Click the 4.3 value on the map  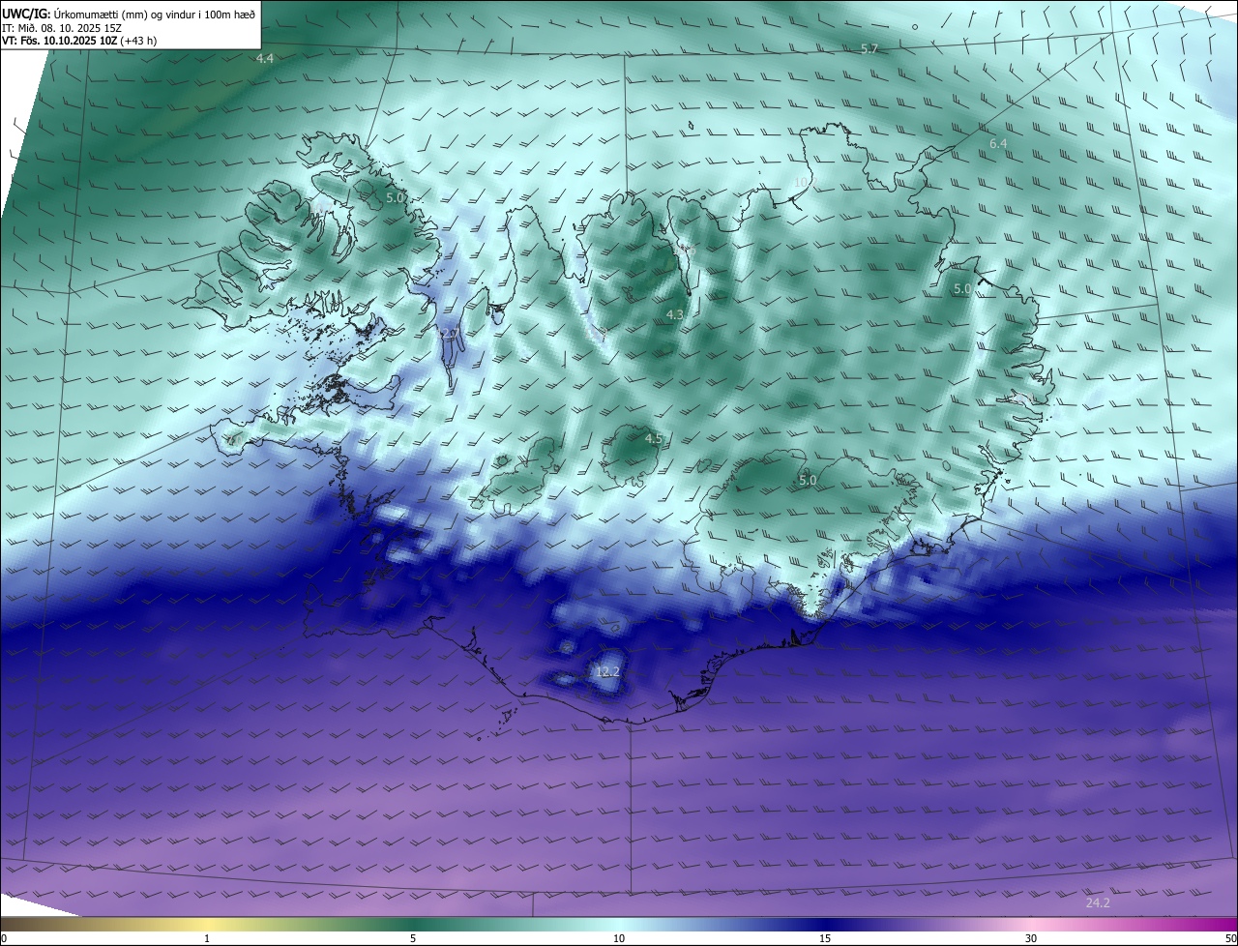[675, 315]
